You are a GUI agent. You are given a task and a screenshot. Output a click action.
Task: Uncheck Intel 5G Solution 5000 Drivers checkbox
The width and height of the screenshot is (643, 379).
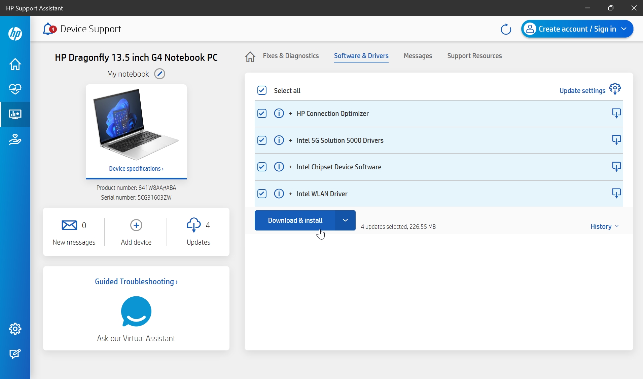click(x=262, y=140)
